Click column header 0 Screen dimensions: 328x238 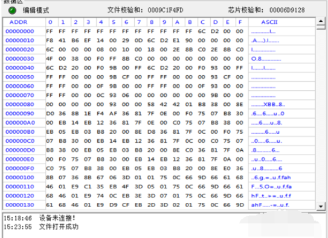[x=50, y=22]
